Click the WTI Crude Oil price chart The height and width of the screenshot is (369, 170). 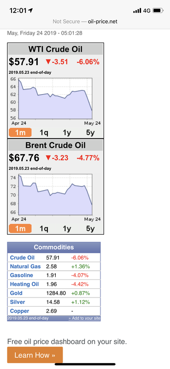point(55,98)
